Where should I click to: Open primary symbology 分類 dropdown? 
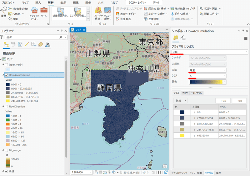(x=210, y=52)
